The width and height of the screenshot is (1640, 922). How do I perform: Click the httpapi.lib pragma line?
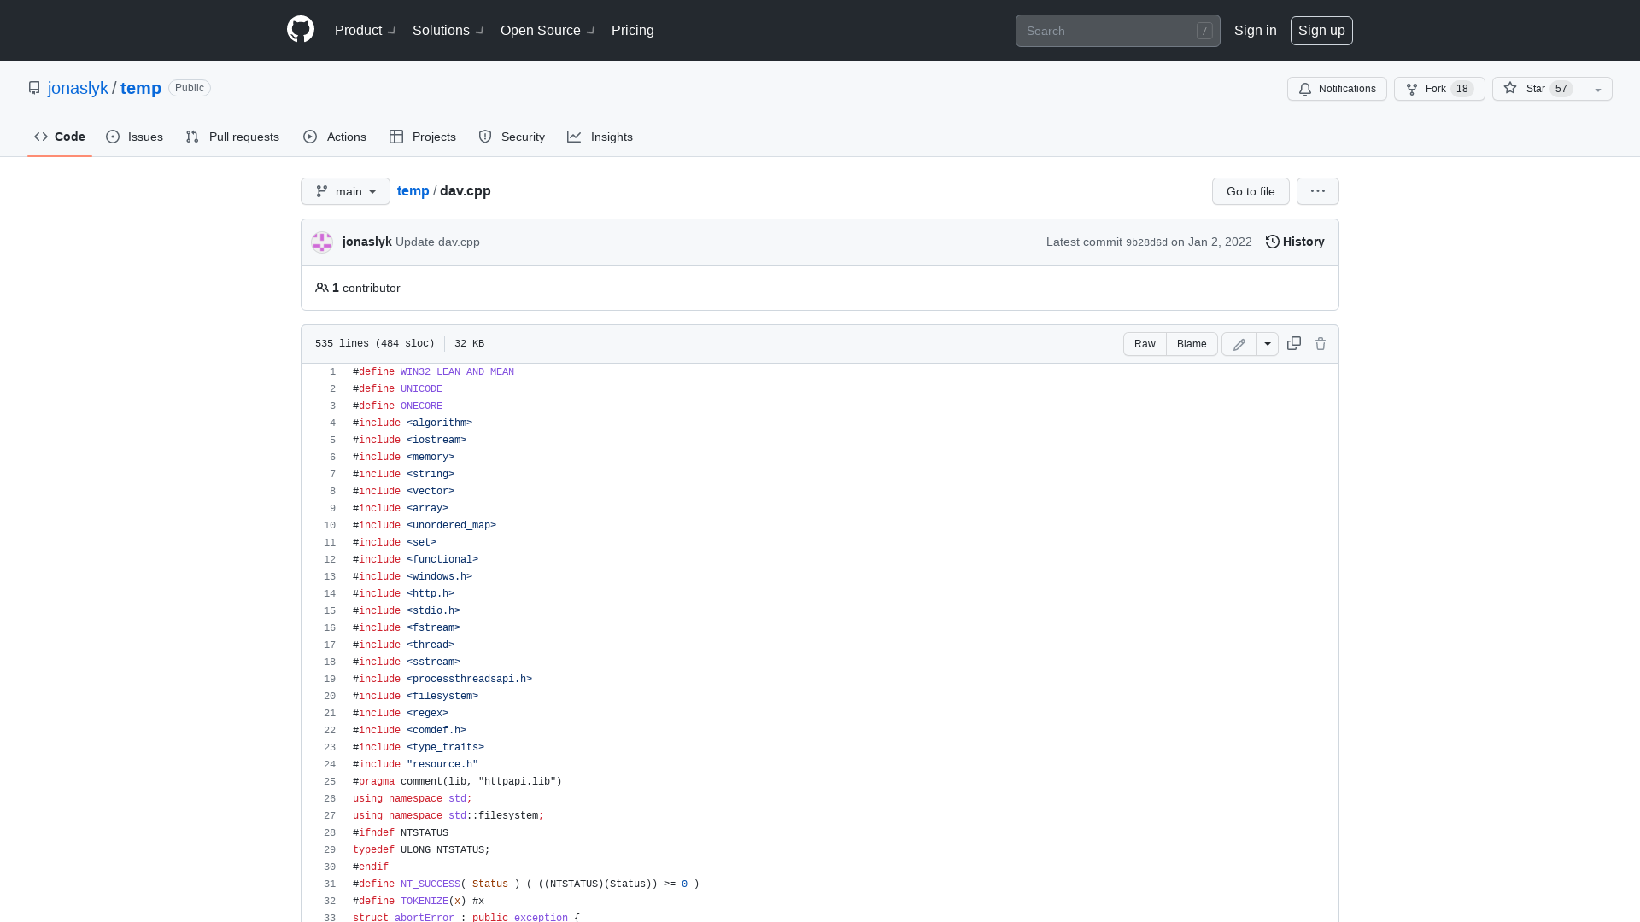[x=457, y=782]
